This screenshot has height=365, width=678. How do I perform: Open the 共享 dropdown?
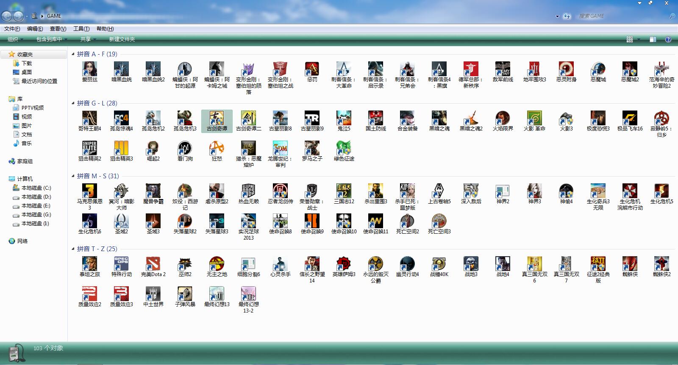pyautogui.click(x=88, y=39)
